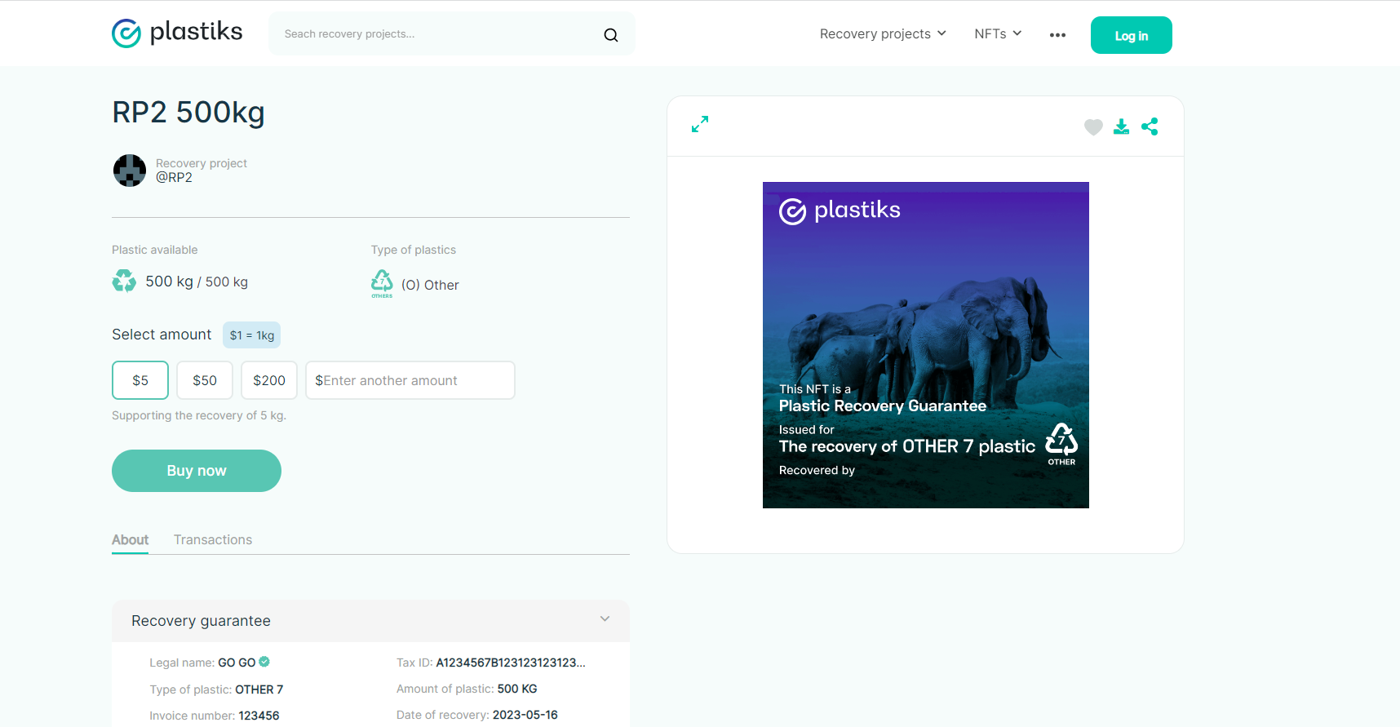The height and width of the screenshot is (727, 1400).
Task: Click the green recycle icon by 500 kg
Action: pyautogui.click(x=124, y=281)
